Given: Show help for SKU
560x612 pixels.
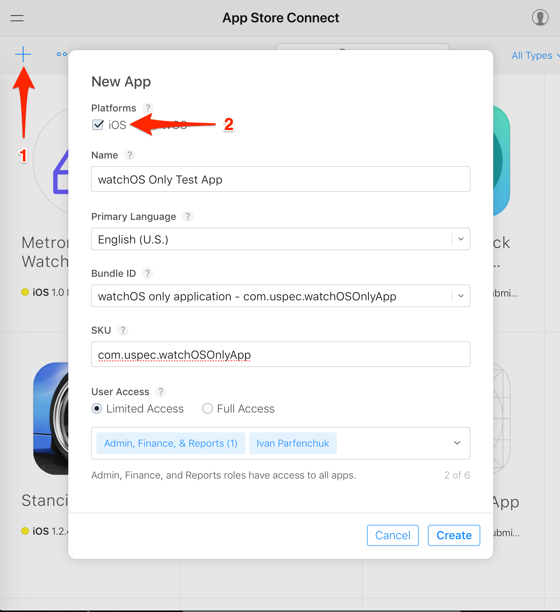Looking at the screenshot, I should tap(123, 330).
